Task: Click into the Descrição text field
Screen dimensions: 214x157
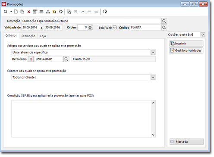Action: point(91,21)
